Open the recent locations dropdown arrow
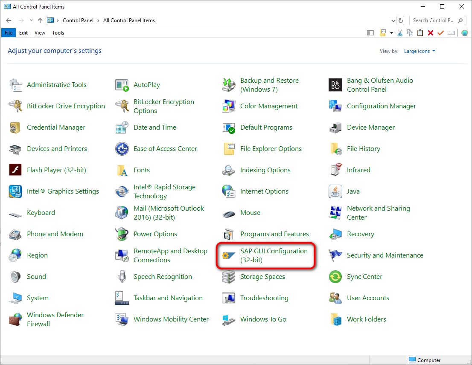The image size is (472, 365). [x=31, y=20]
